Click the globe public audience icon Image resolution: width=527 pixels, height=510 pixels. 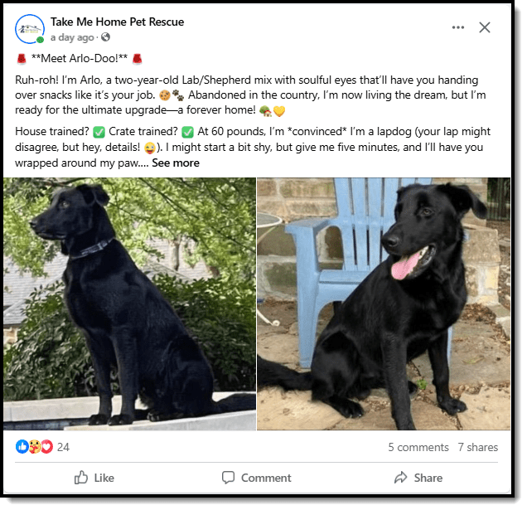pos(105,37)
